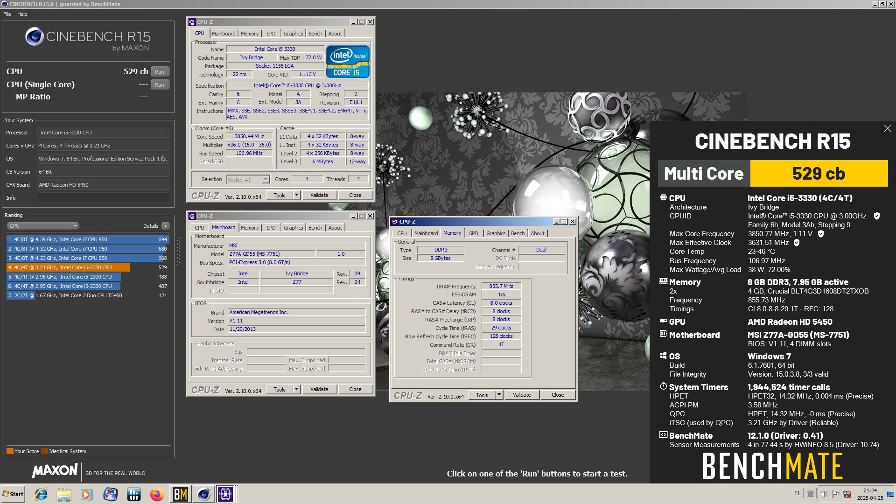Screen dimensions: 896x504
Task: Click the Core Speed value 3850.44 MHz
Action: (x=249, y=136)
